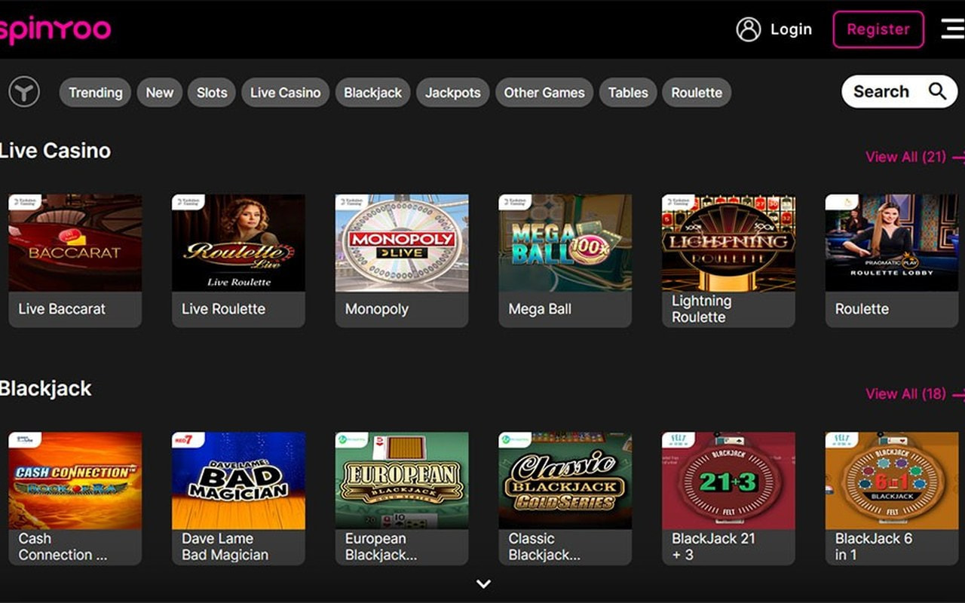Click the circular Y home icon
This screenshot has width=965, height=603.
24,93
